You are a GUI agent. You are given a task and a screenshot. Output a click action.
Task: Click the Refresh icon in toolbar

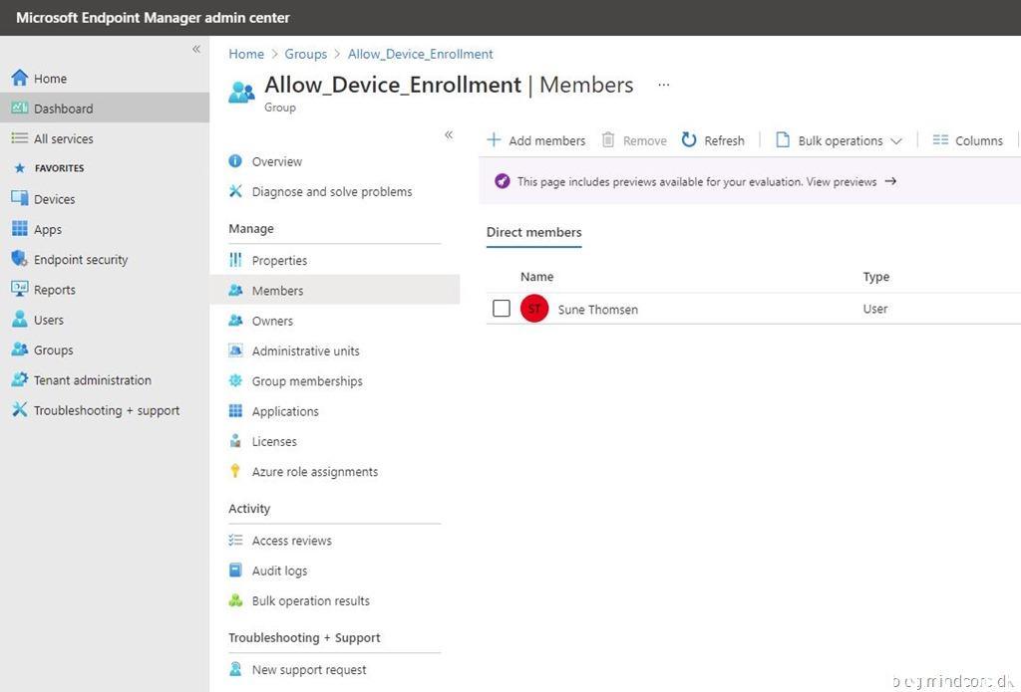(689, 140)
